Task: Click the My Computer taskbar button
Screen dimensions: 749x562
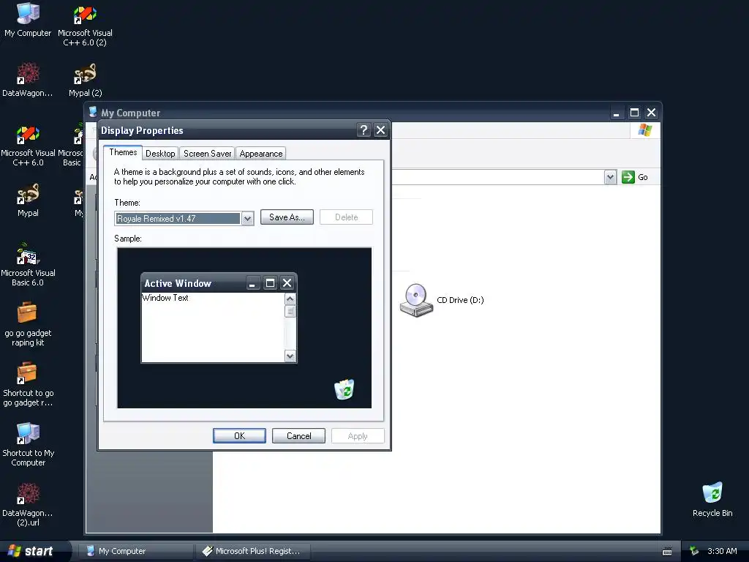Action: (x=136, y=551)
